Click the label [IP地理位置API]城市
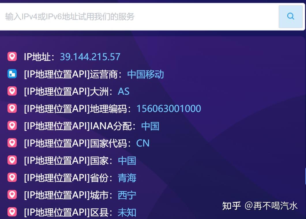The image size is (306, 219). click(68, 195)
